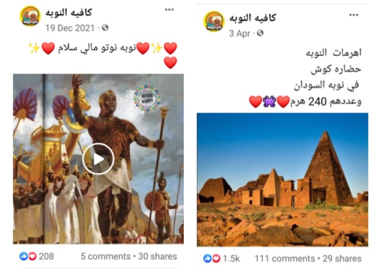Open profile picture of the 19 Dec 2021 post
Screen dimensions: 373x269
(x=30, y=16)
